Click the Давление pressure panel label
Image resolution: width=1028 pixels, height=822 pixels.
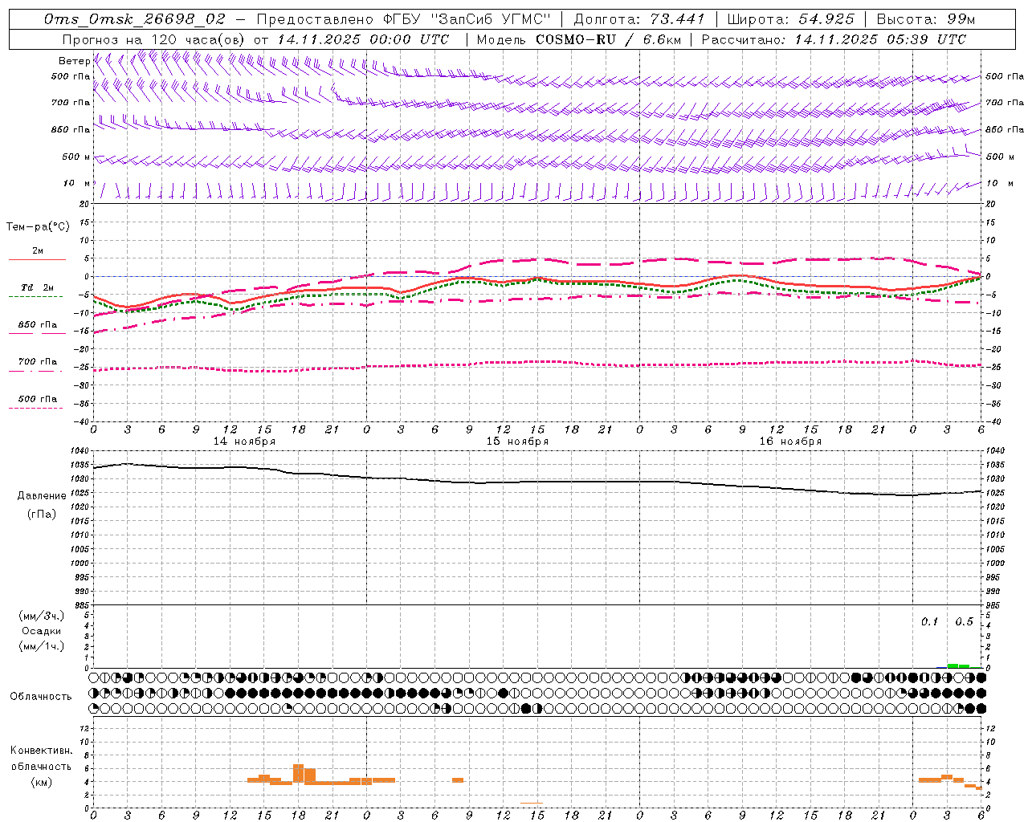pos(42,496)
